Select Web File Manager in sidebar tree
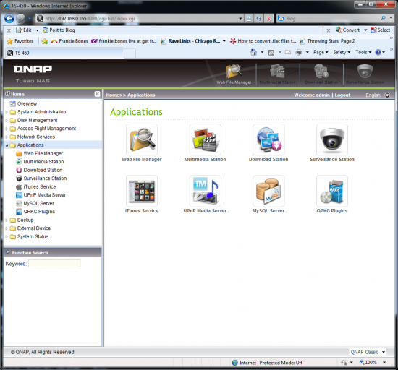This screenshot has height=370, width=398. point(43,154)
